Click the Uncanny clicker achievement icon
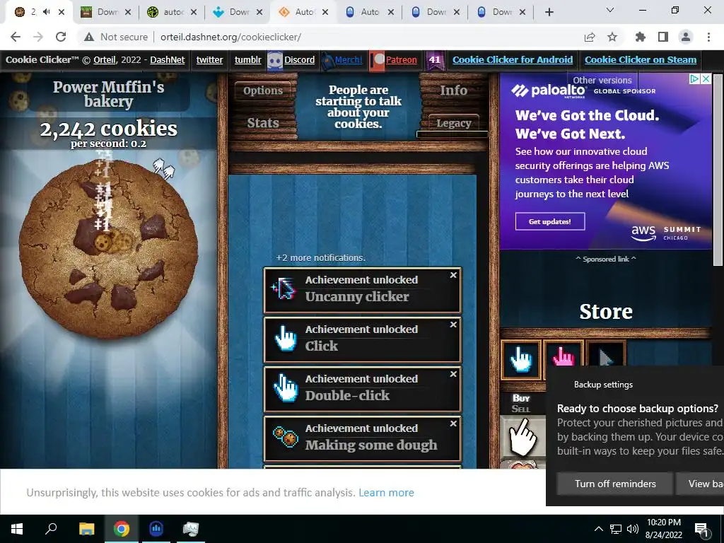 285,289
